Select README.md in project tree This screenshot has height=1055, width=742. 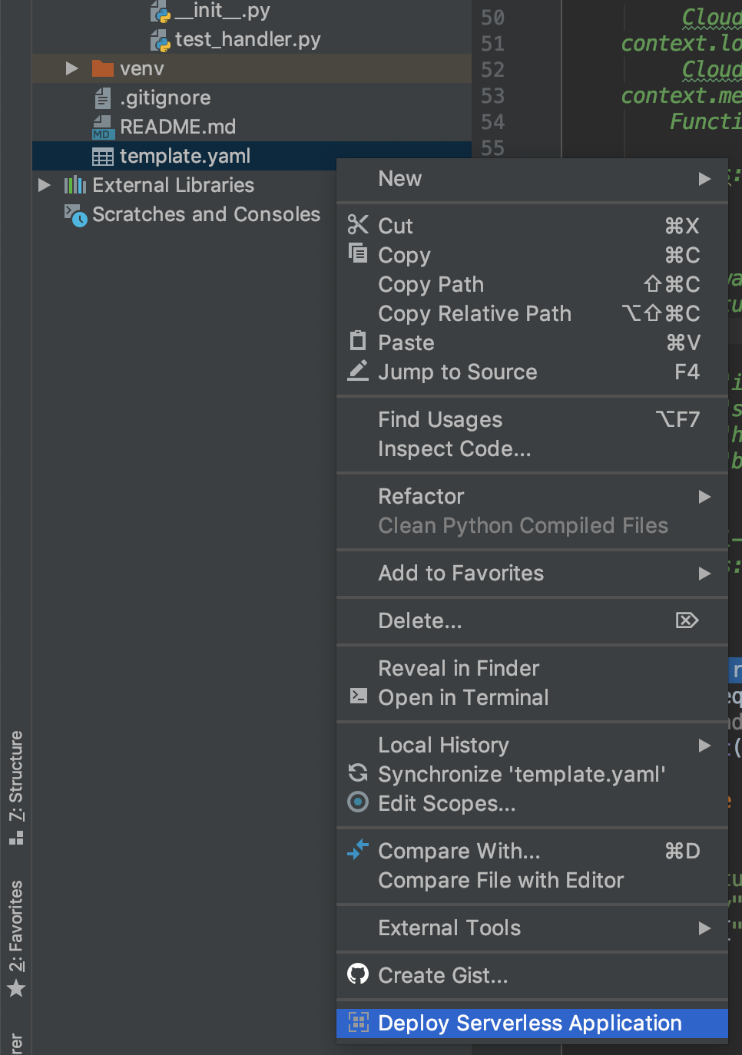(x=177, y=127)
